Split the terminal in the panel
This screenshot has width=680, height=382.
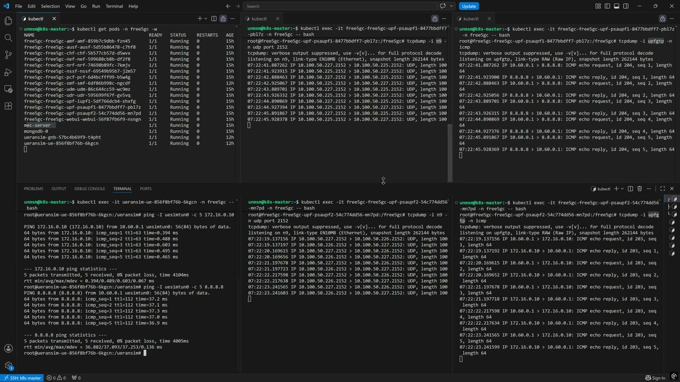[631, 188]
